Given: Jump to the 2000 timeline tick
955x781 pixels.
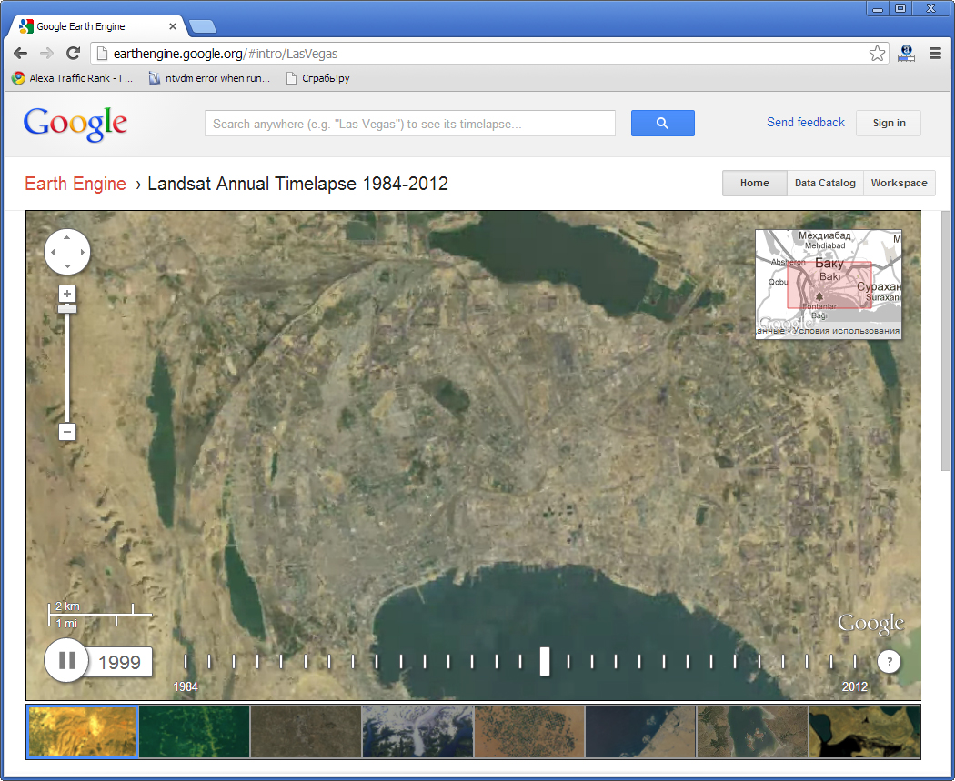Looking at the screenshot, I should pos(568,662).
